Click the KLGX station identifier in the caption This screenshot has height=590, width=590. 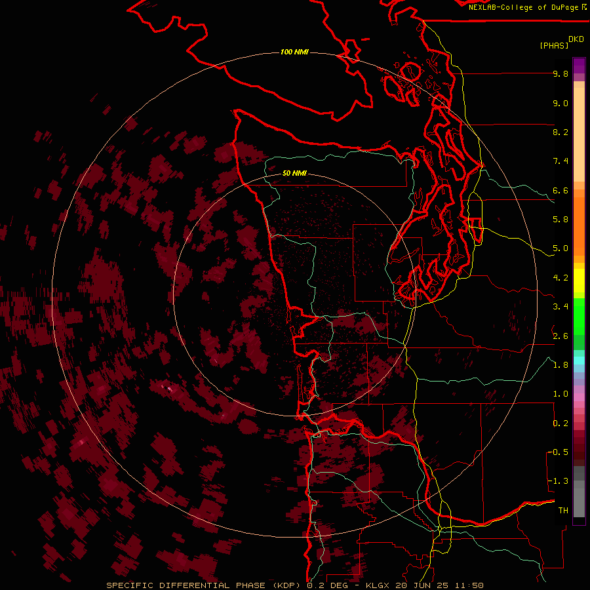(378, 585)
